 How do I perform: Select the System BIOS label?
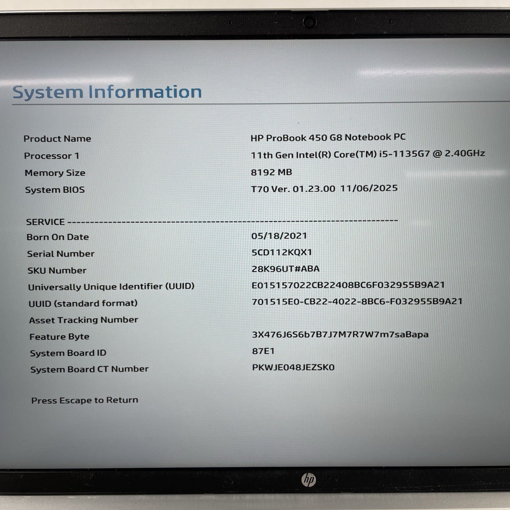click(x=55, y=190)
